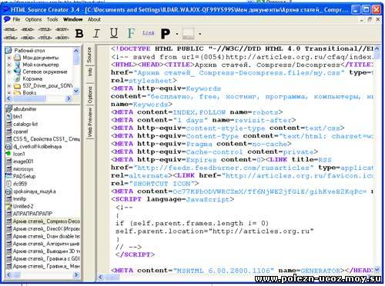This screenshot has width=385, height=286.
Task: Insert closing </BODY> tag from toolbar
Action: click(x=62, y=38)
